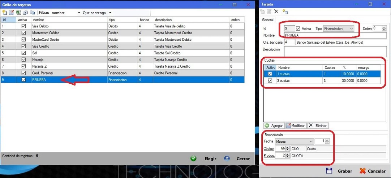
Task: Click the add window icon in Tarjeta toolbar
Action: (x=285, y=12)
